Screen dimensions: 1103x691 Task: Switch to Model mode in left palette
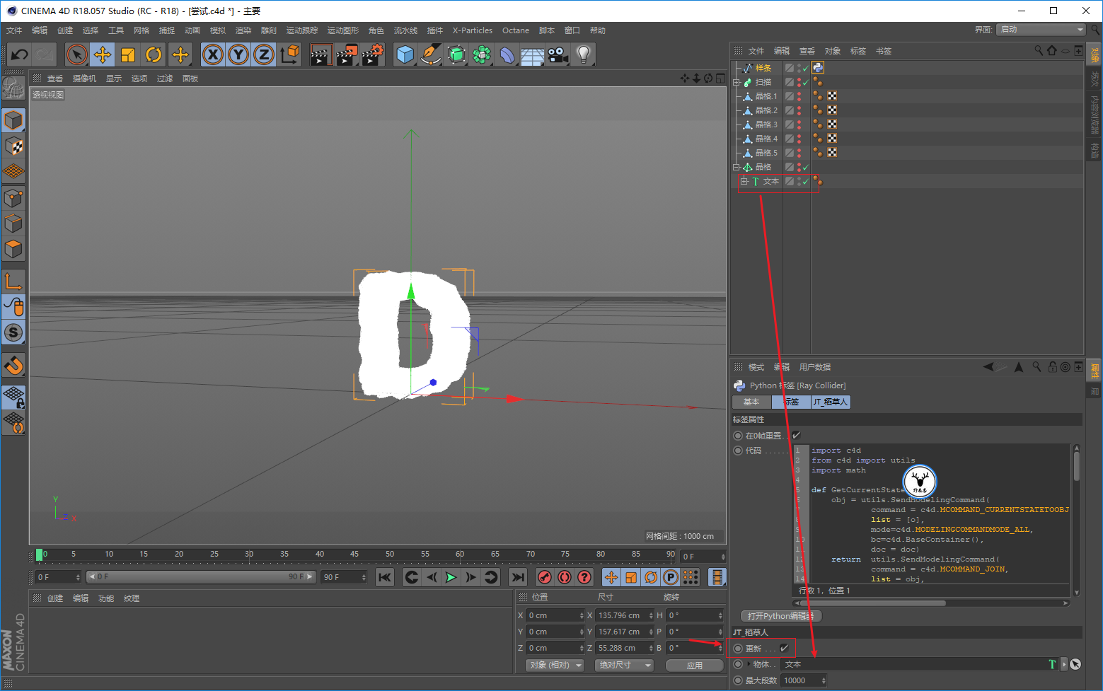click(x=13, y=121)
